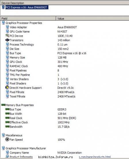Select the Pixel Pipelines field label
This screenshot has height=159, width=129.
18,70
